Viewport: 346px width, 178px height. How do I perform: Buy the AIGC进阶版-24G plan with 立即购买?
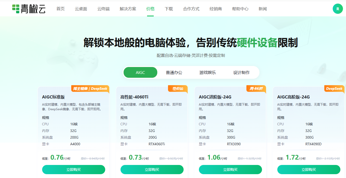(x=230, y=170)
